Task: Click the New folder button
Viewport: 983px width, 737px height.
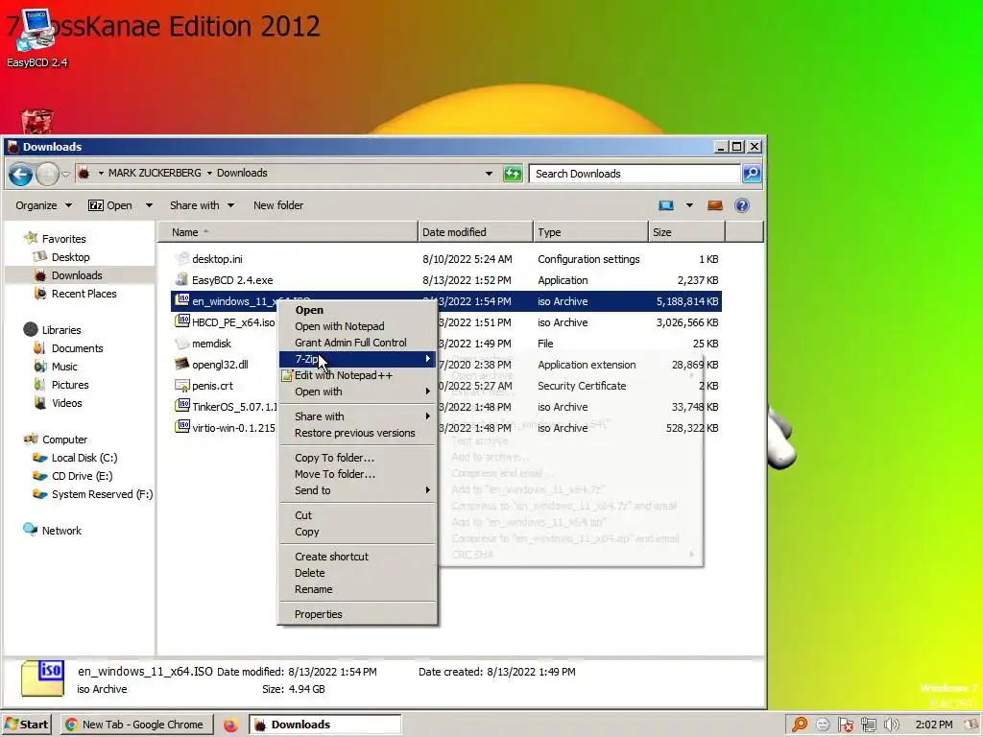Action: pyautogui.click(x=278, y=205)
